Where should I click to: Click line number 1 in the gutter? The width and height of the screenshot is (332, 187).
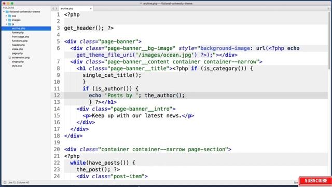click(58, 15)
